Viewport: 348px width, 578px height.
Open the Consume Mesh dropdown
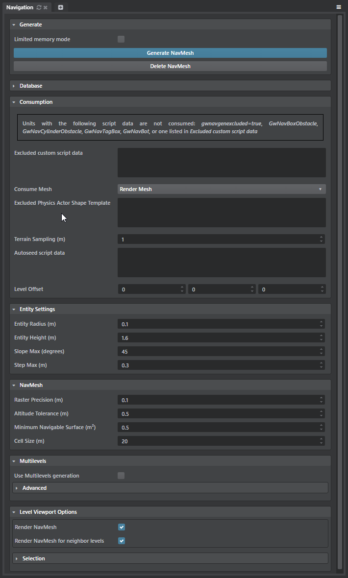(x=222, y=189)
